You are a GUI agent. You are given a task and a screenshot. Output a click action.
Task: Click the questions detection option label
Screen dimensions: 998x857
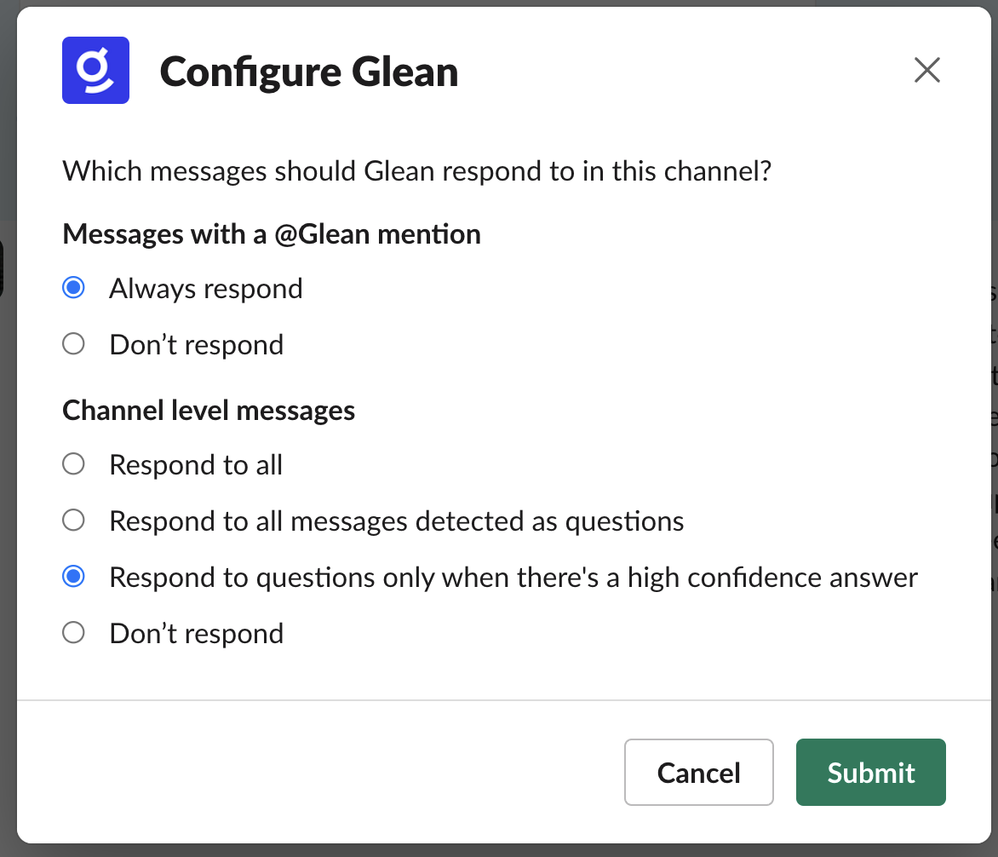click(396, 521)
